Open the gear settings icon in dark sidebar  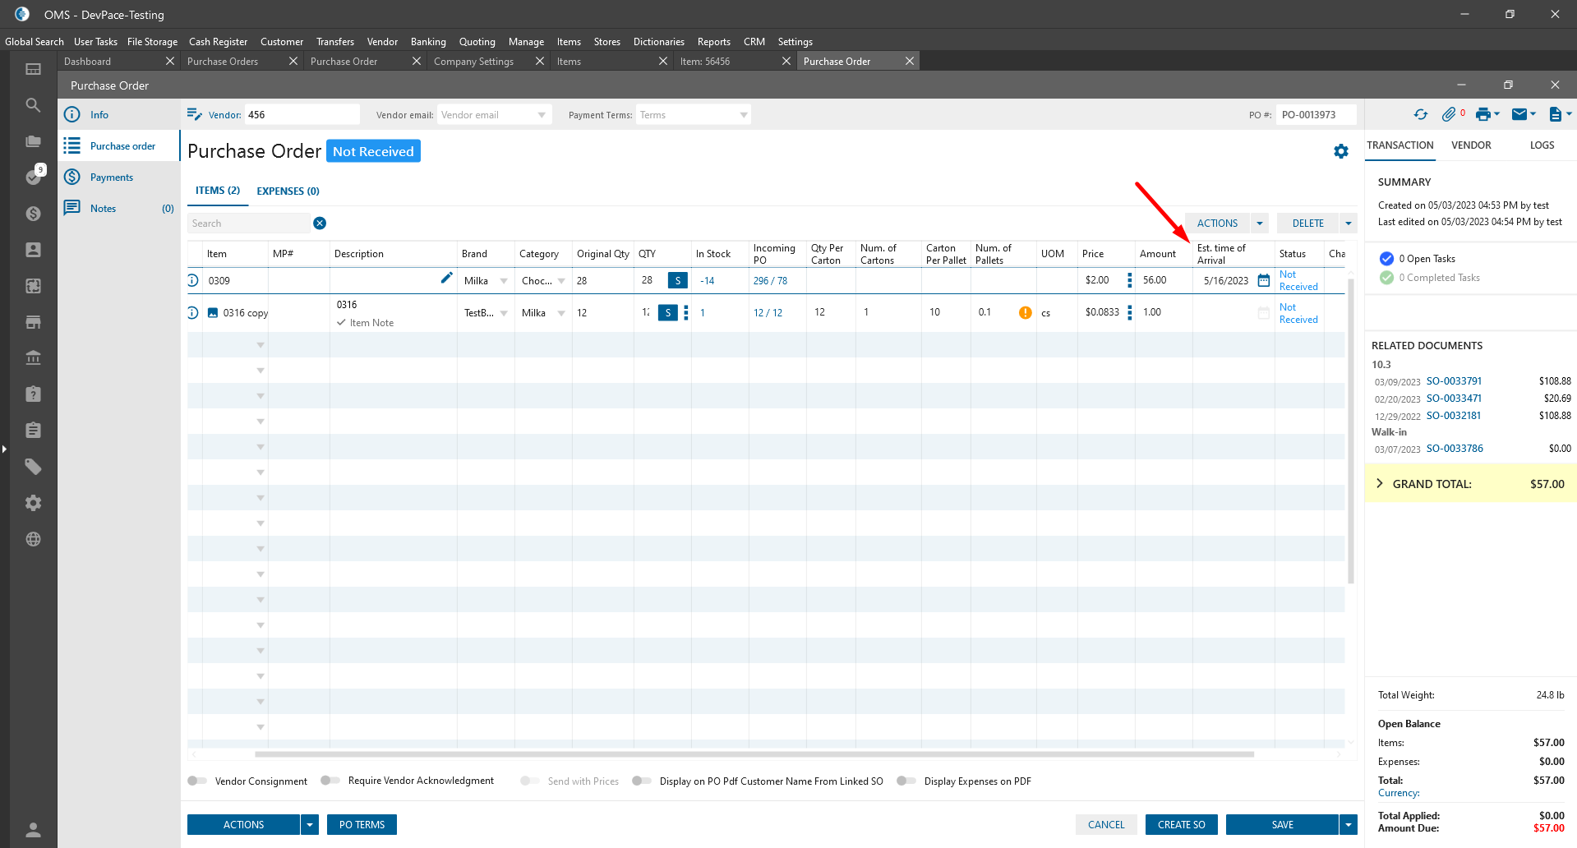click(33, 503)
